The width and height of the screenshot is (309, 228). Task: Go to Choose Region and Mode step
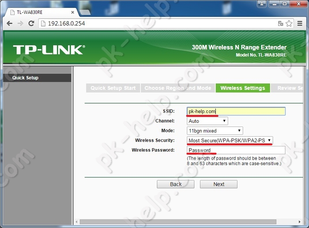178,88
